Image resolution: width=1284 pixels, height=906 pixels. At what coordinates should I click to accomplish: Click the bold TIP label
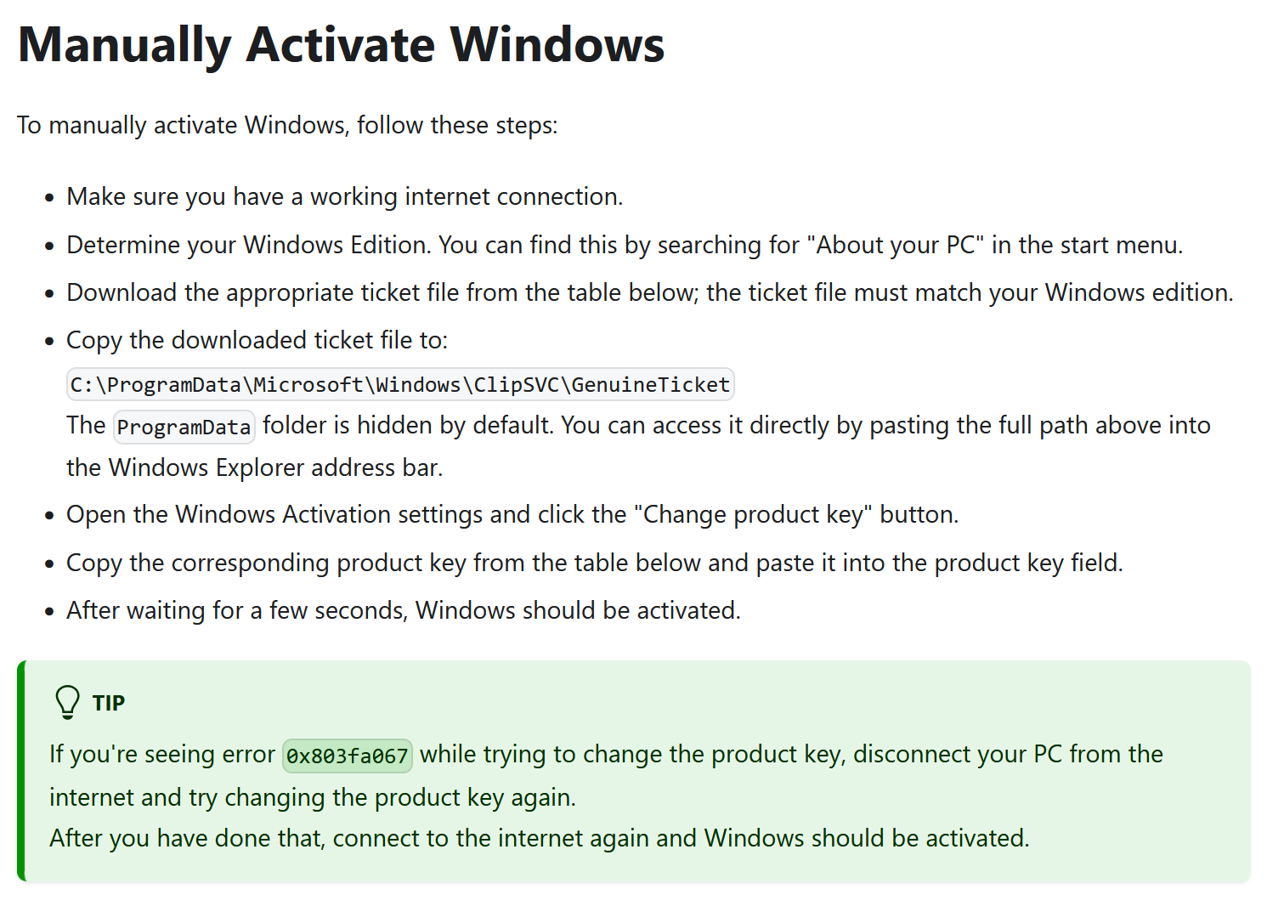(x=109, y=703)
